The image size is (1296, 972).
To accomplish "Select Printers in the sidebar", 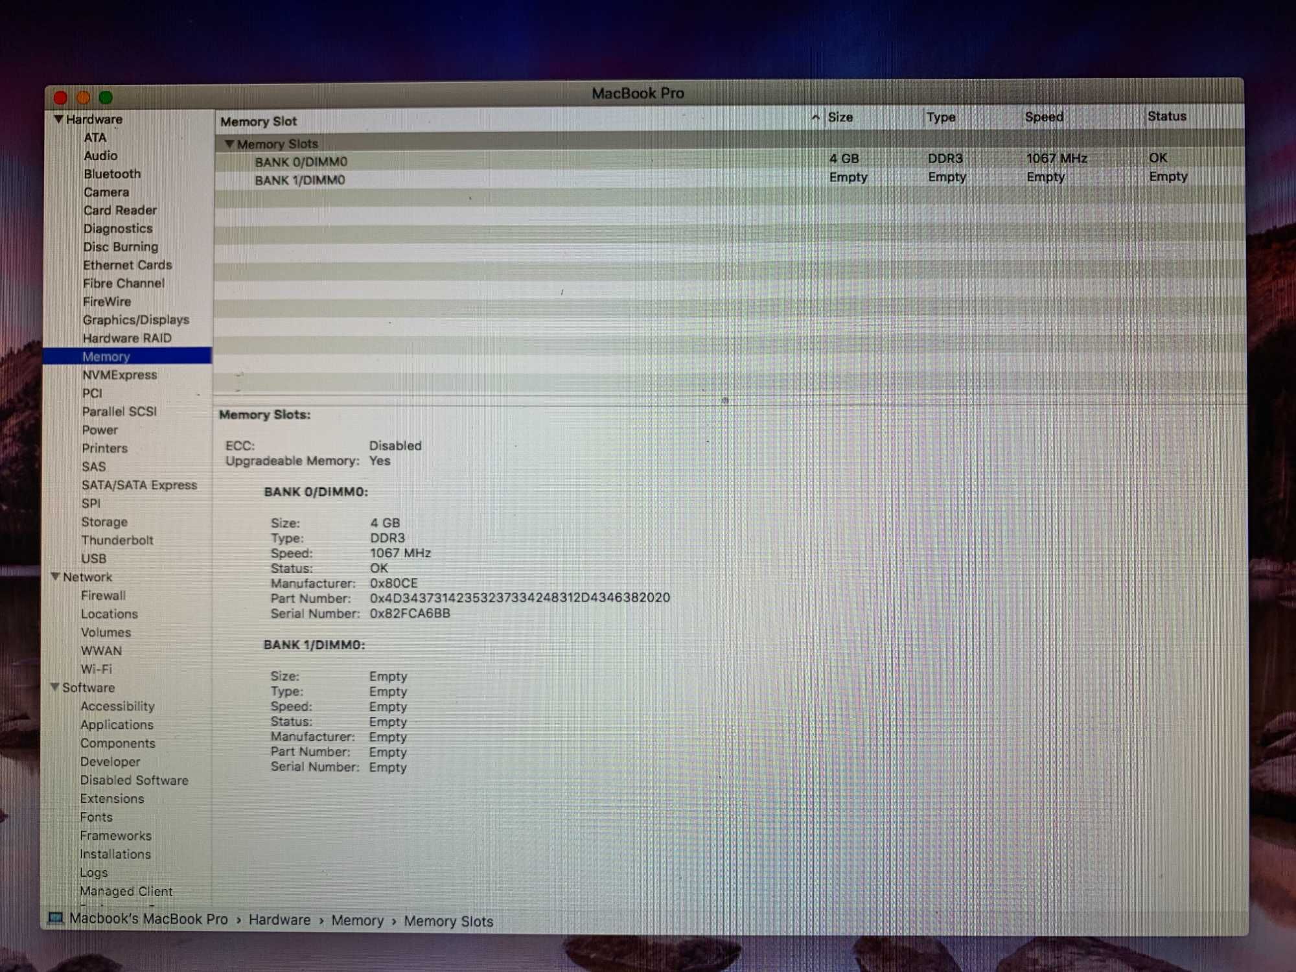I will click(105, 448).
